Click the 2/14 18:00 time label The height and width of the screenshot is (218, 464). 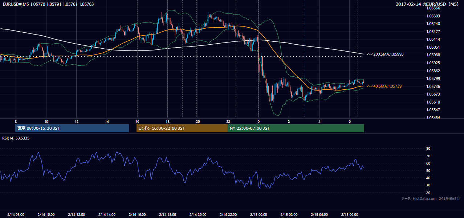[167, 214]
